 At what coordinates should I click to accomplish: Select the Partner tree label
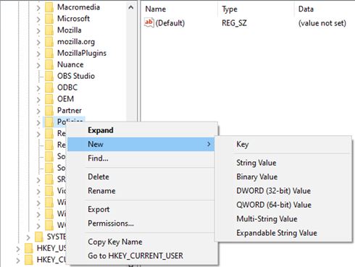coord(70,111)
